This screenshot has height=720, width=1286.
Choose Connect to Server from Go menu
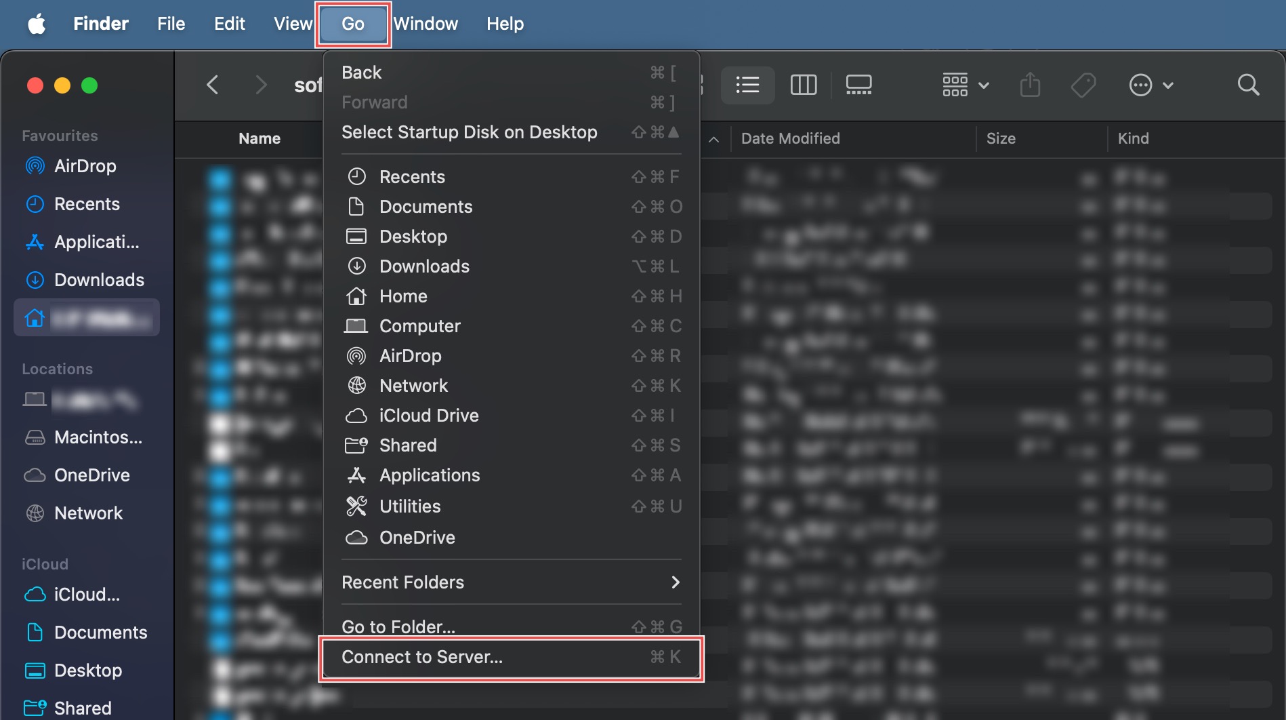(511, 657)
